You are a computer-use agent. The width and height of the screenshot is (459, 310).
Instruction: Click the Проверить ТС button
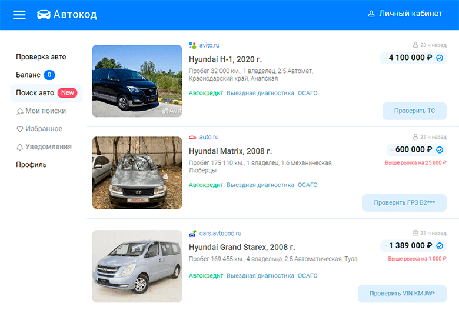(x=414, y=111)
